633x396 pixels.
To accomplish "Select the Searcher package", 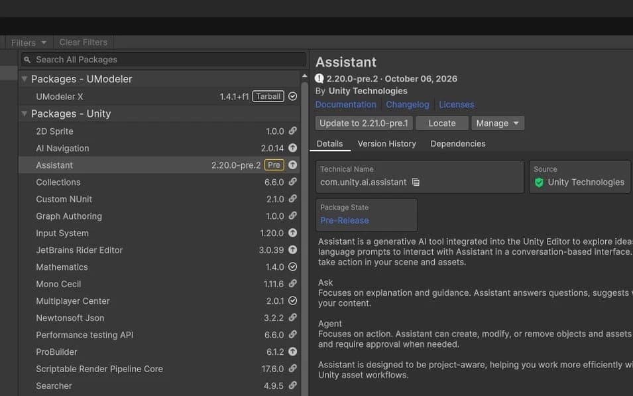I will click(x=160, y=385).
